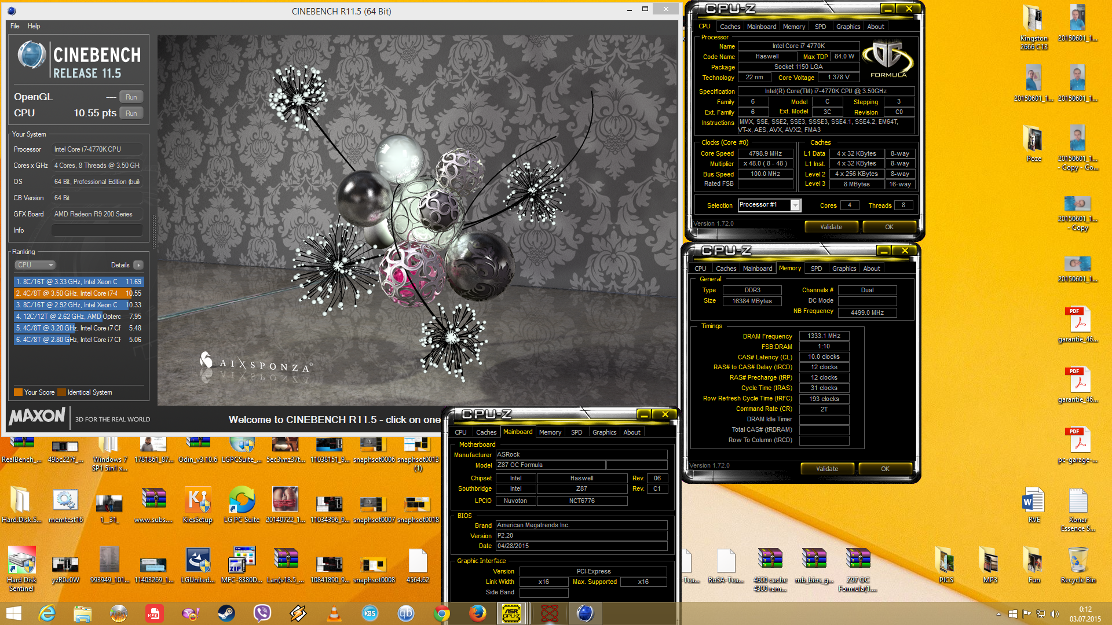The height and width of the screenshot is (625, 1112).
Task: Open the Kingston 2666 C13 folder
Action: (x=1034, y=27)
